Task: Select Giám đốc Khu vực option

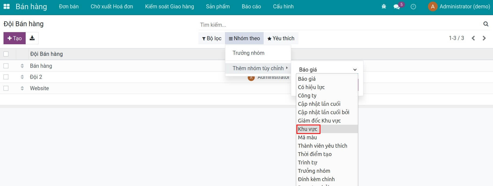Action: pos(327,121)
